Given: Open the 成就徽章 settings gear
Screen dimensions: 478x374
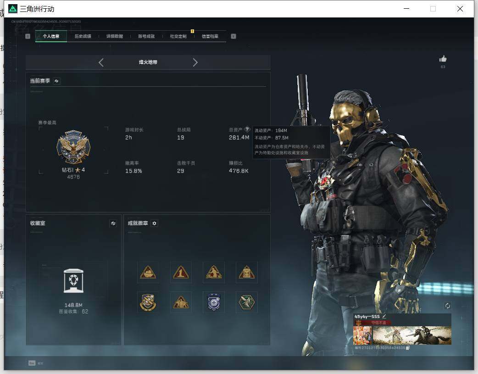Looking at the screenshot, I should 154,223.
